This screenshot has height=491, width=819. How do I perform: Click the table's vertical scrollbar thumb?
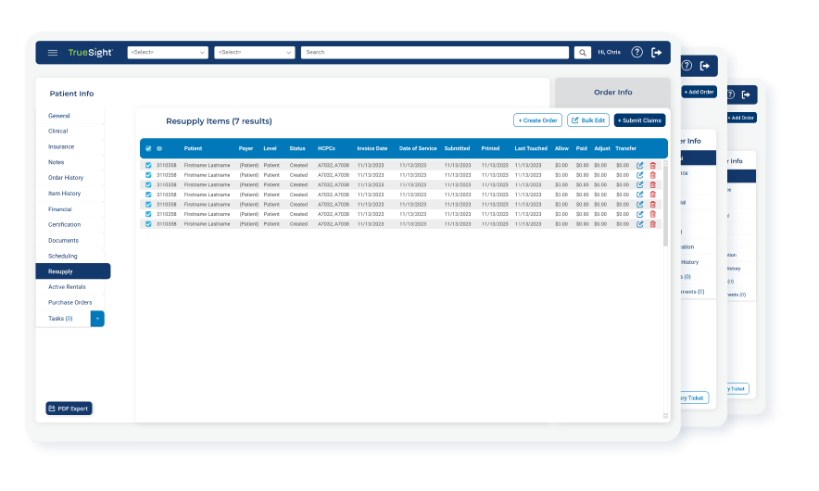(665, 206)
